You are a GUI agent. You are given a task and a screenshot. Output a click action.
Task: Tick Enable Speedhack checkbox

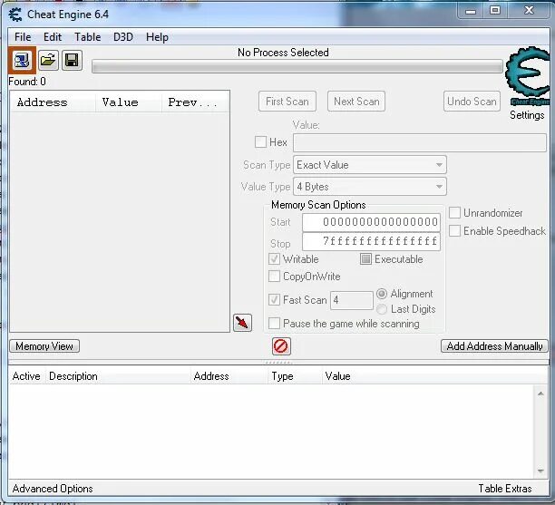(454, 230)
